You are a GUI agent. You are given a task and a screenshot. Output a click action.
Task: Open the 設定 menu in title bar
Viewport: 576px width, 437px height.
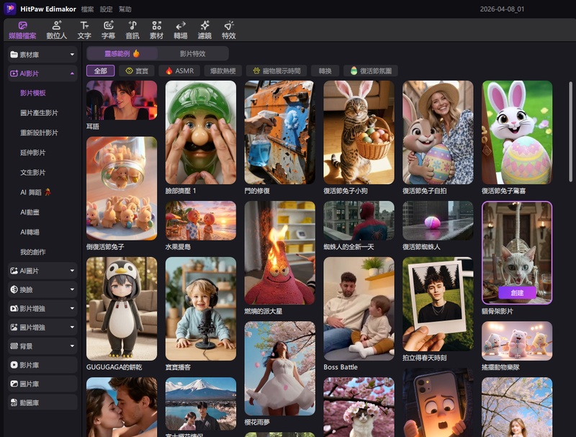point(107,9)
